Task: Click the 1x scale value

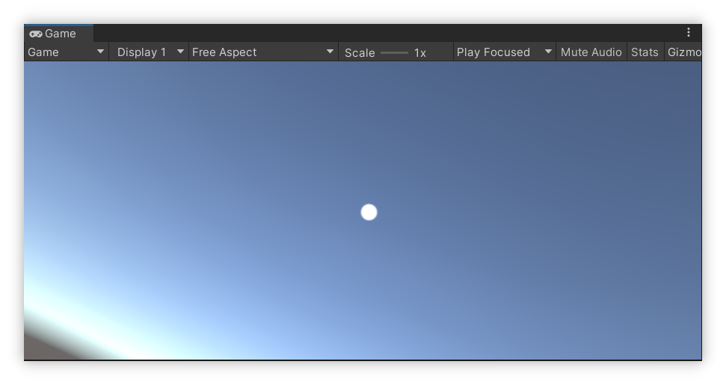Action: coord(420,53)
